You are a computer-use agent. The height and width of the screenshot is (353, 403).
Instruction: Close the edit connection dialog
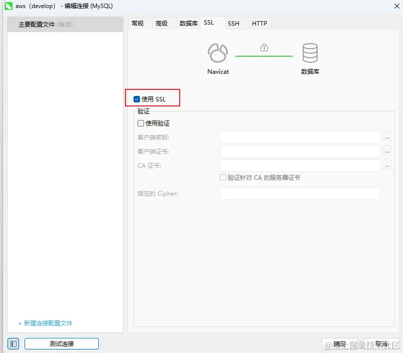(397, 6)
